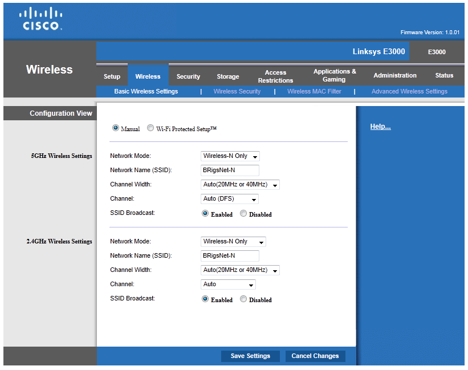Open the Storage tab
The width and height of the screenshot is (468, 370).
(x=228, y=76)
